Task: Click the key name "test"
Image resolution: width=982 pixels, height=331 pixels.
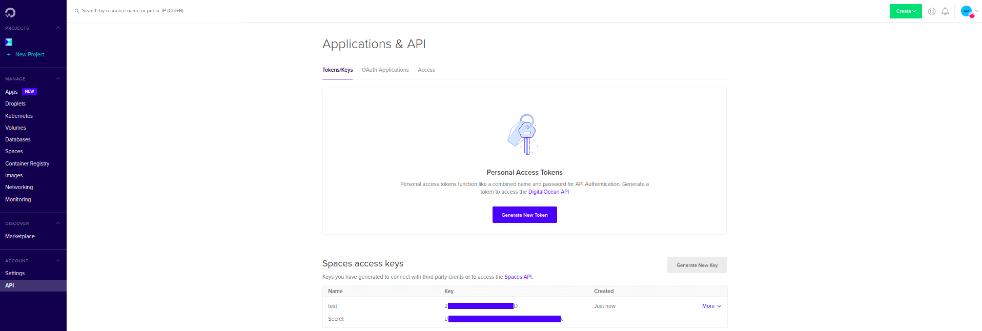Action: (x=333, y=306)
